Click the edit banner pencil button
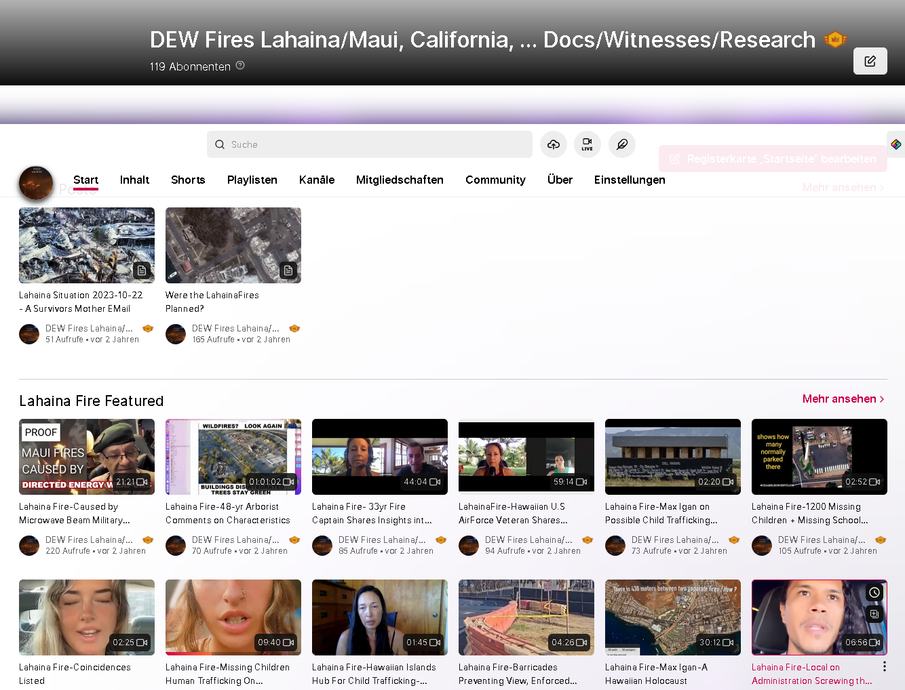 tap(870, 61)
